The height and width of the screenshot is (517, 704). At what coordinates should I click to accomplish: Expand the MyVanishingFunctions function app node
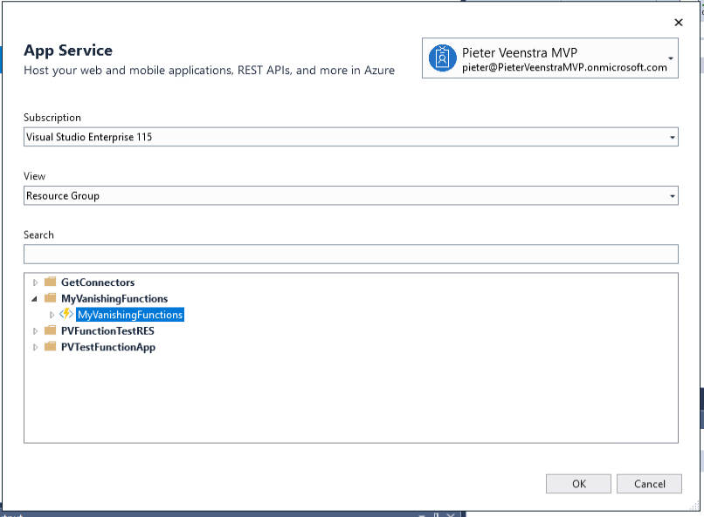pos(52,315)
